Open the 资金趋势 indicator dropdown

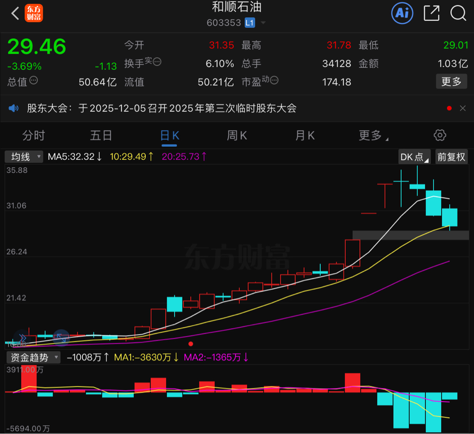(x=33, y=357)
